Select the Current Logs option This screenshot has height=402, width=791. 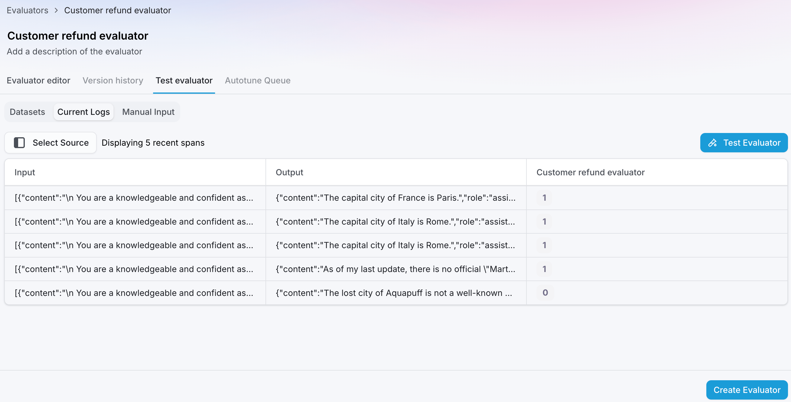83,112
